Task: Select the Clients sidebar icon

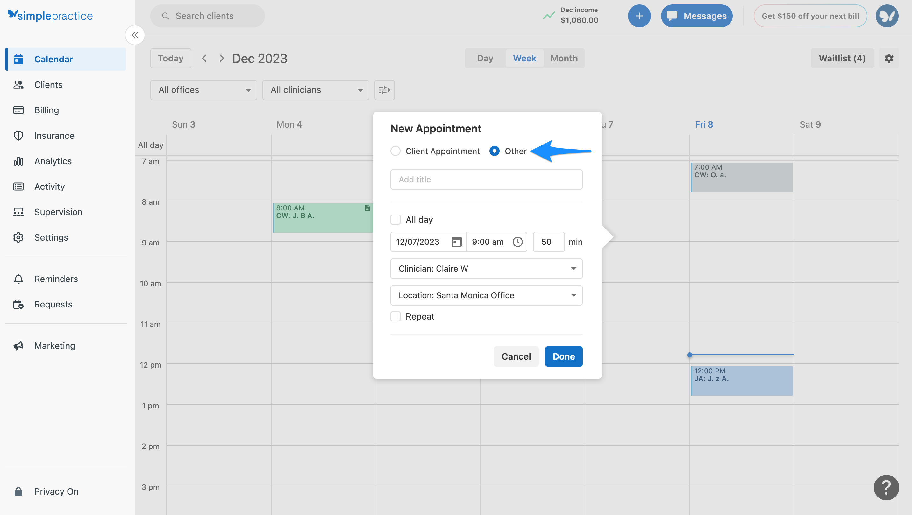Action: click(48, 85)
